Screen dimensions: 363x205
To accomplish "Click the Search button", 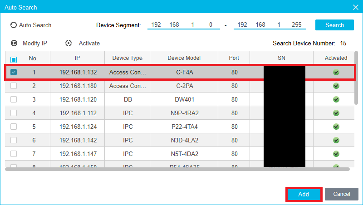I will coord(334,25).
